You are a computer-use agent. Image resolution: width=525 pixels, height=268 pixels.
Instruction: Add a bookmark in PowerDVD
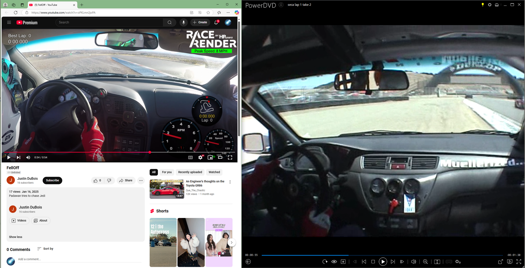click(343, 262)
